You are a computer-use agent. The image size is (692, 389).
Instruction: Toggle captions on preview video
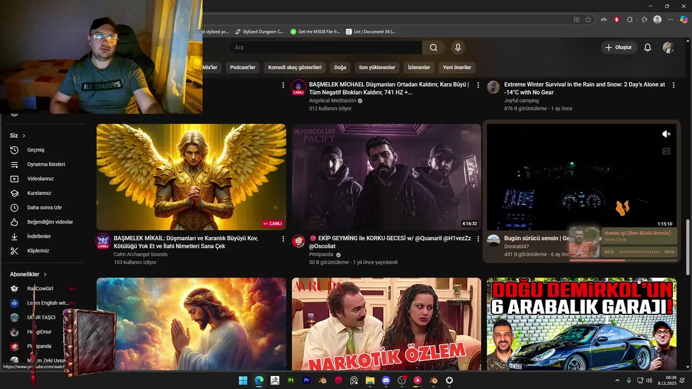(666, 151)
